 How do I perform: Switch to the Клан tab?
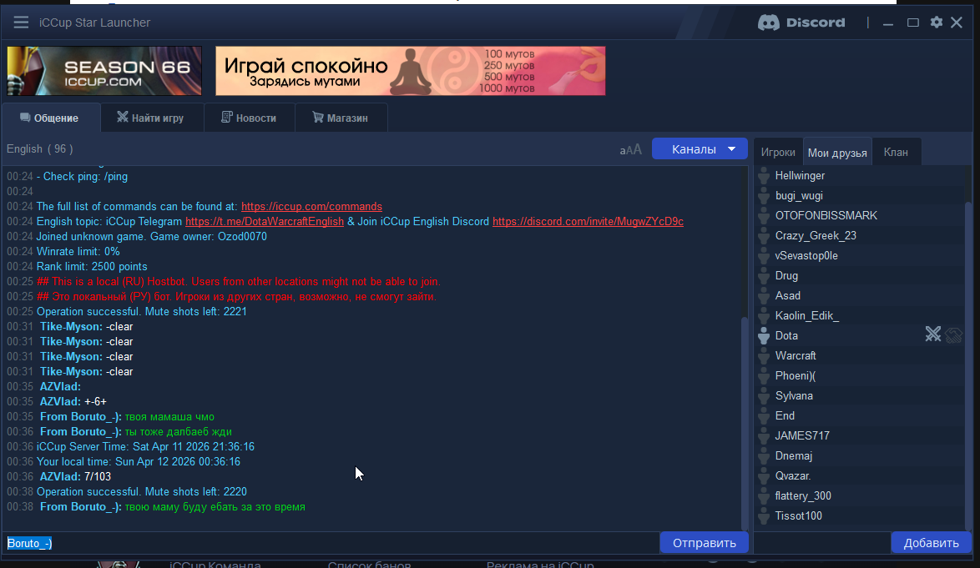896,153
